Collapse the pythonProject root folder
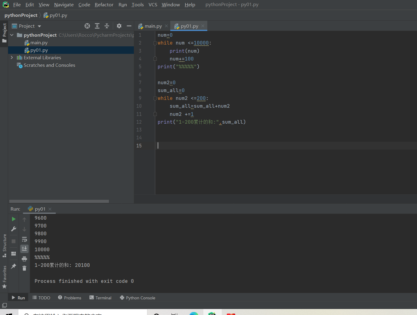Image resolution: width=417 pixels, height=315 pixels. point(12,35)
